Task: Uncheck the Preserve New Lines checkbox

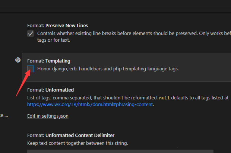Action: [x=31, y=34]
